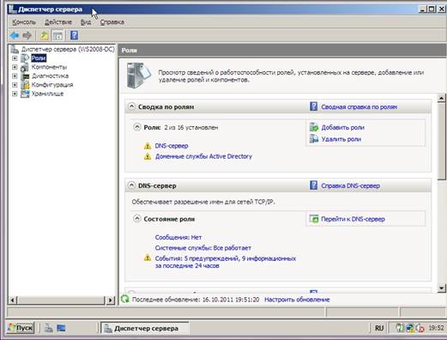
Task: Click warning icon next to События line
Action: tap(148, 258)
